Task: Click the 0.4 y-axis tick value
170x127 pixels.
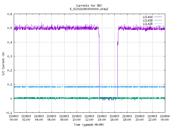Action: 10,42
